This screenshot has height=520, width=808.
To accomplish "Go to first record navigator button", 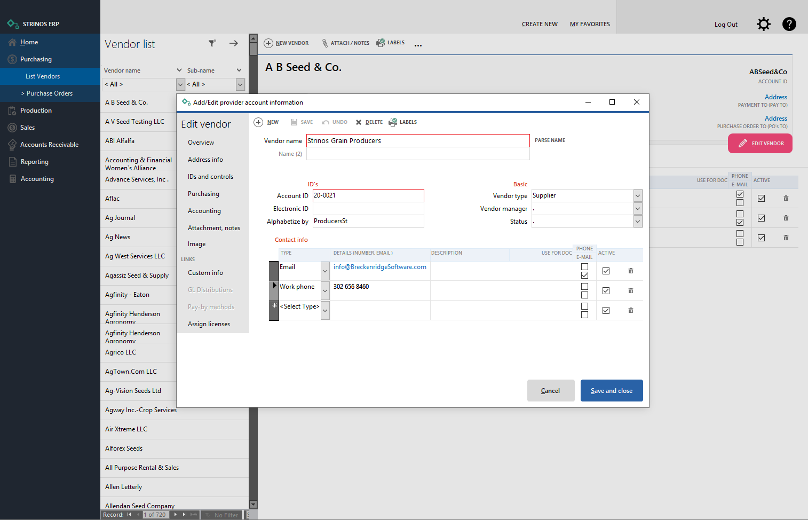I will tap(129, 515).
